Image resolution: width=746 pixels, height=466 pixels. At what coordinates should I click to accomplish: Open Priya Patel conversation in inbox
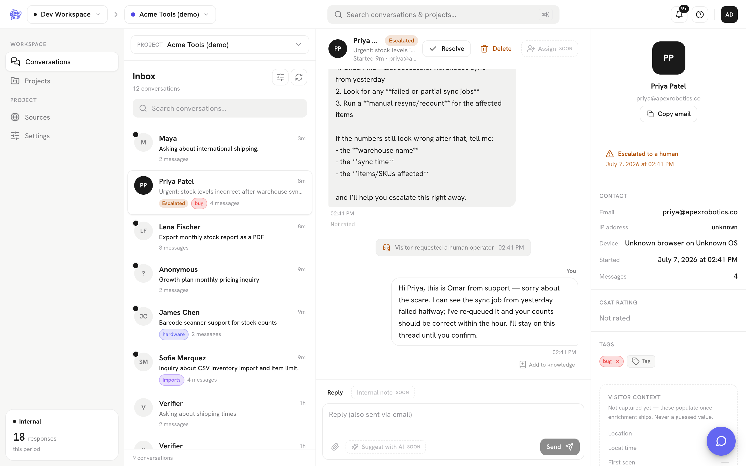[220, 193]
